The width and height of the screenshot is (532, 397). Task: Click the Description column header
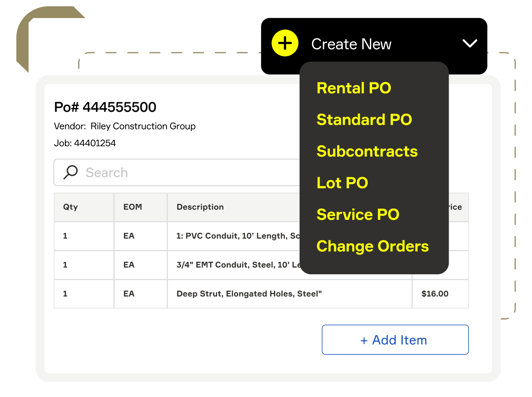(200, 207)
